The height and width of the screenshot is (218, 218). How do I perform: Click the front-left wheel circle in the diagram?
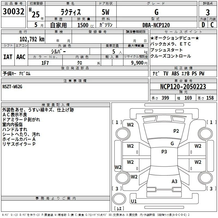pyautogui.click(x=123, y=134)
